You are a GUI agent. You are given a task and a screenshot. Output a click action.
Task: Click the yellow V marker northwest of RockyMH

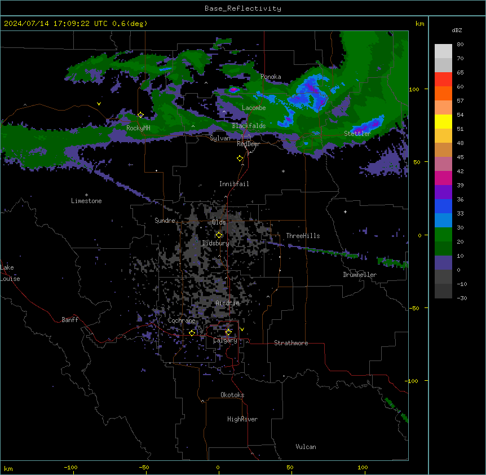pos(99,104)
